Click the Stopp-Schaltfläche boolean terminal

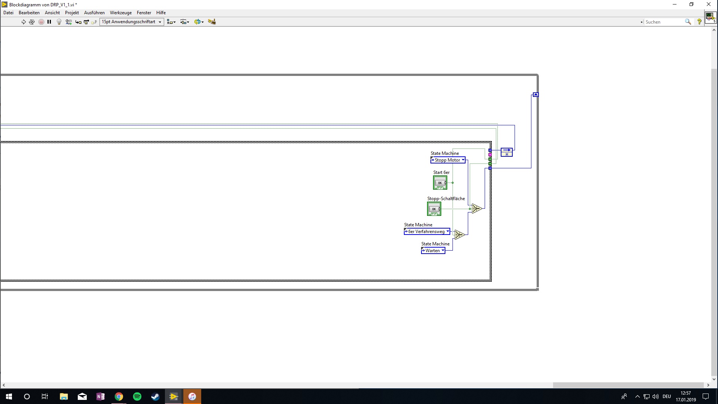434,209
